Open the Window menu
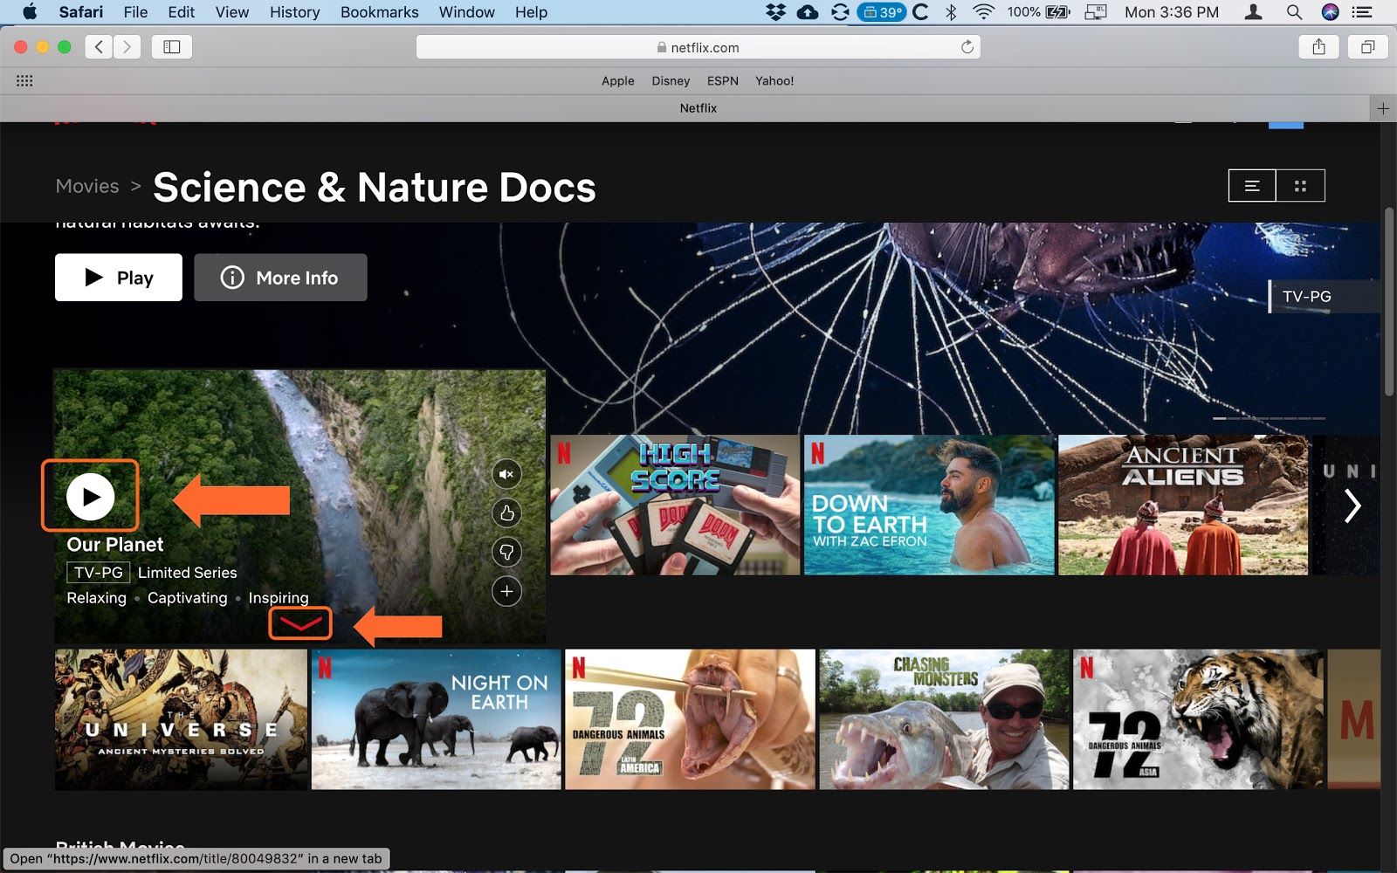Screen dimensions: 1397x873 pos(467,12)
